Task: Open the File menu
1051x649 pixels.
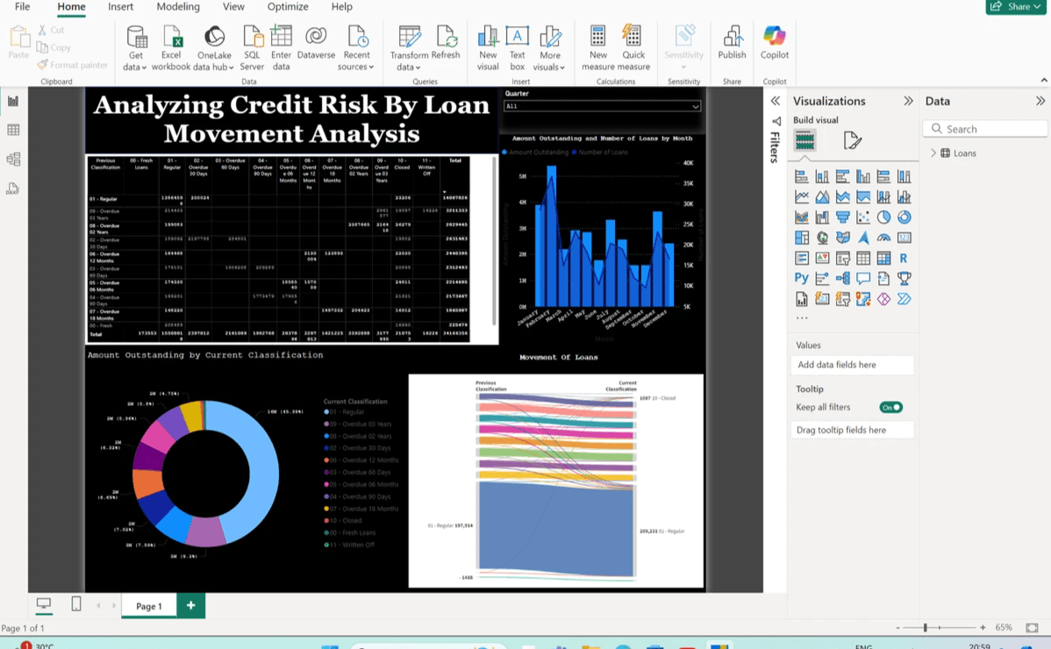Action: click(x=22, y=7)
